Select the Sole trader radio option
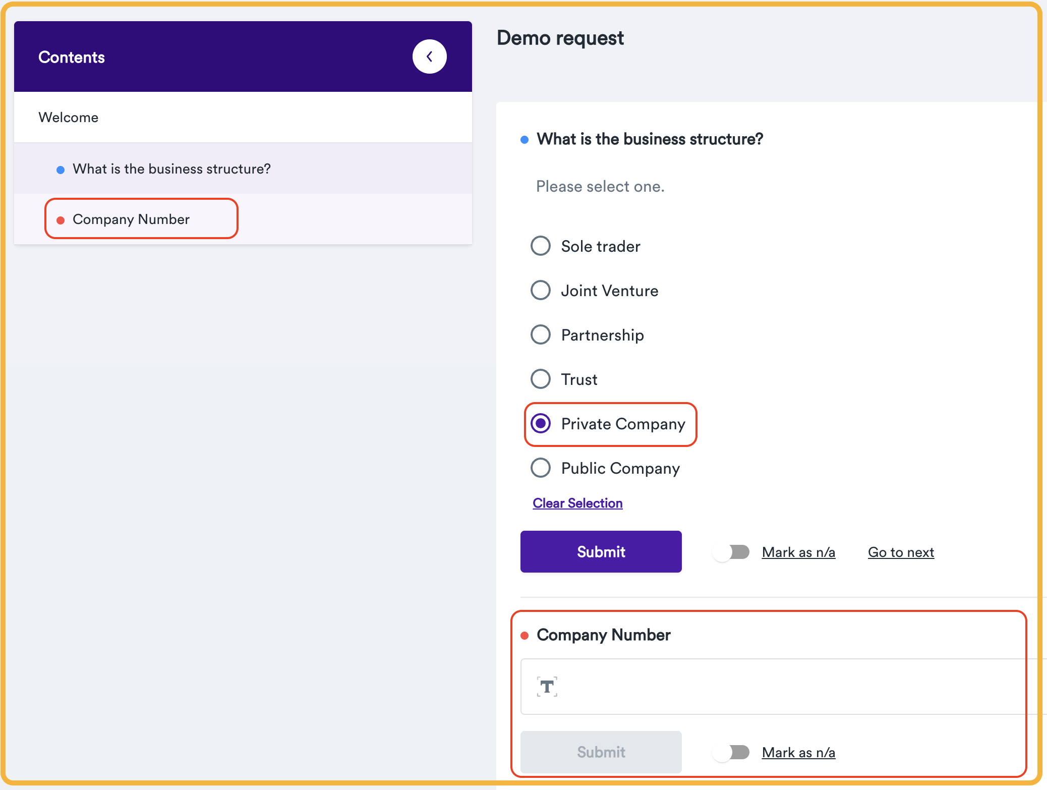The height and width of the screenshot is (790, 1047). (541, 246)
